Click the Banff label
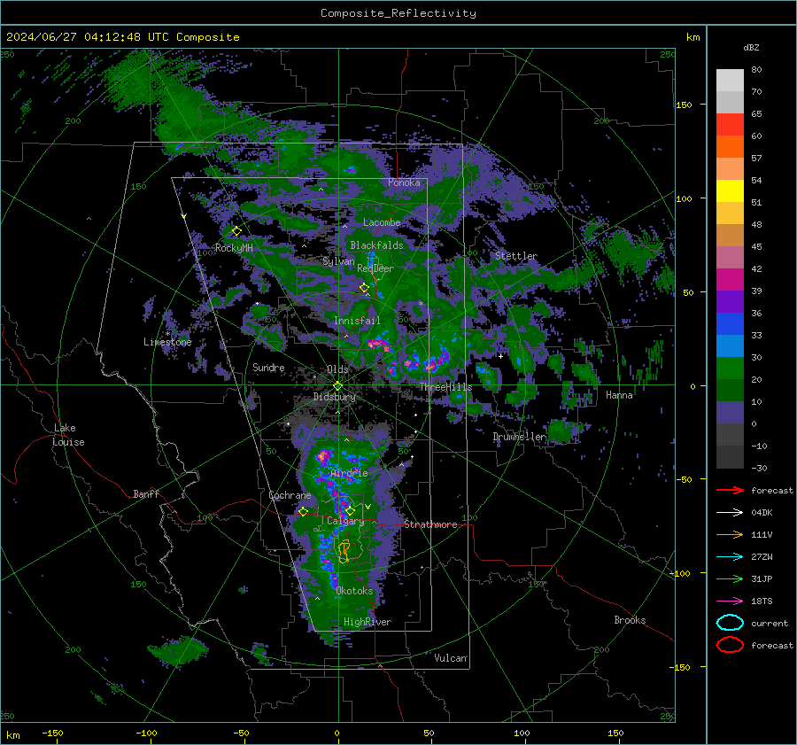 pos(146,494)
